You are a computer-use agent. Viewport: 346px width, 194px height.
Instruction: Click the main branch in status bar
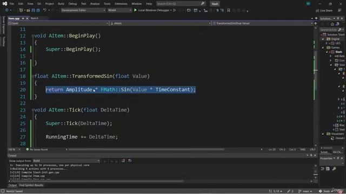click(305, 191)
